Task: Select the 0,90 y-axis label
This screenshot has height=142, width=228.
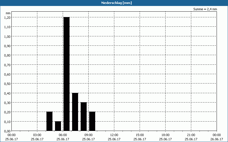Action: point(7,46)
